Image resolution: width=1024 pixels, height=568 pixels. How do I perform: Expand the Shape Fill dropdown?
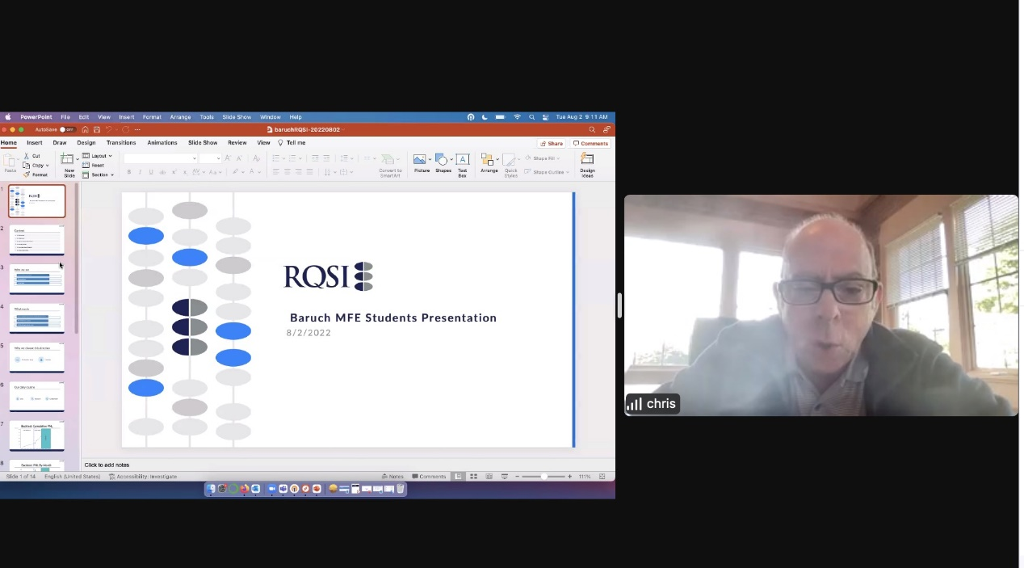(558, 158)
